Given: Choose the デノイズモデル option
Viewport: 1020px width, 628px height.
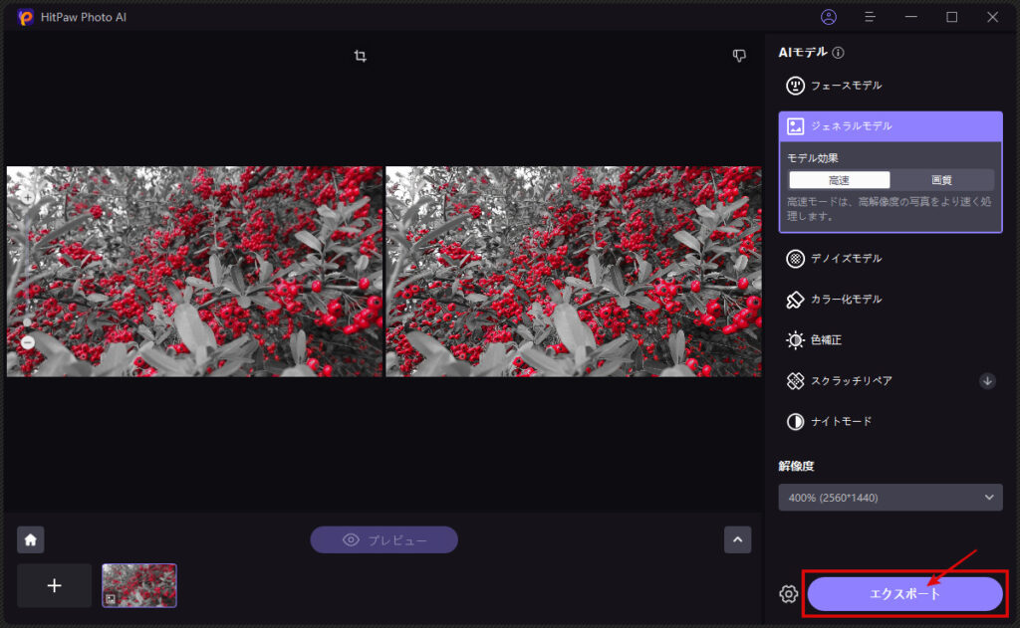Looking at the screenshot, I should pyautogui.click(x=845, y=259).
